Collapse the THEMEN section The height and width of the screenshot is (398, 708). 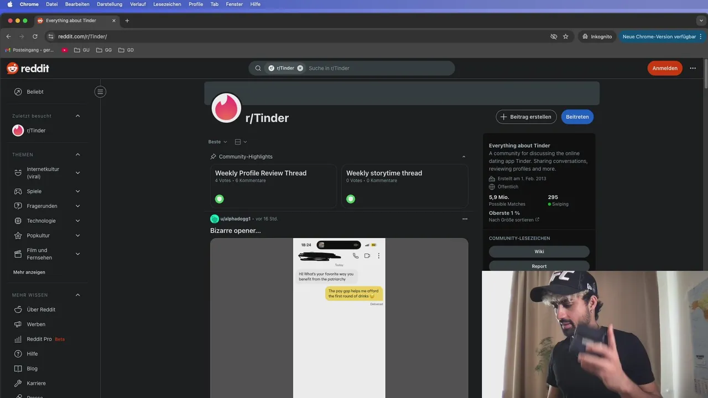(77, 155)
